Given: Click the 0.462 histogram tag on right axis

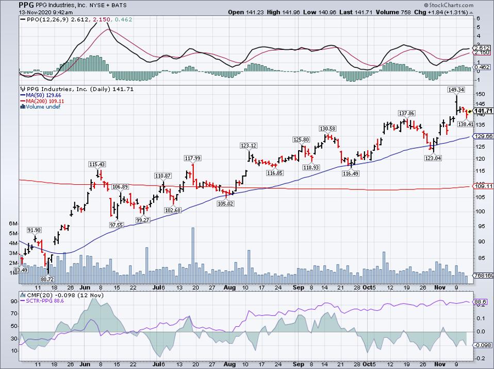Looking at the screenshot, I should [482, 67].
